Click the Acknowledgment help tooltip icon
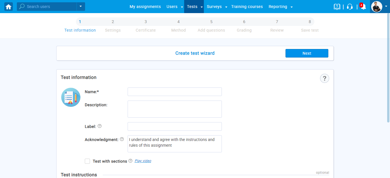Viewport: 390px width, 178px height. pyautogui.click(x=122, y=139)
